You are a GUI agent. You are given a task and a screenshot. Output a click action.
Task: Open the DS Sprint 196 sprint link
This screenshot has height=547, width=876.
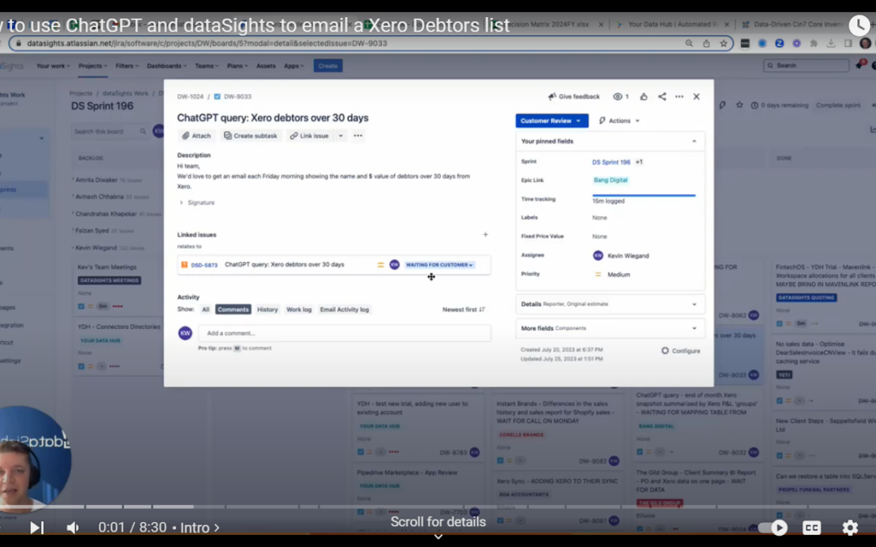[x=611, y=162]
